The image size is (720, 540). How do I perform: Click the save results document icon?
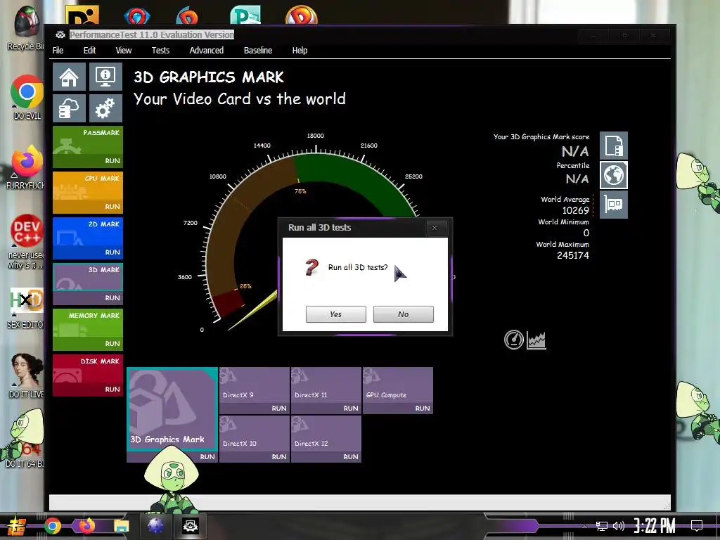[x=613, y=146]
